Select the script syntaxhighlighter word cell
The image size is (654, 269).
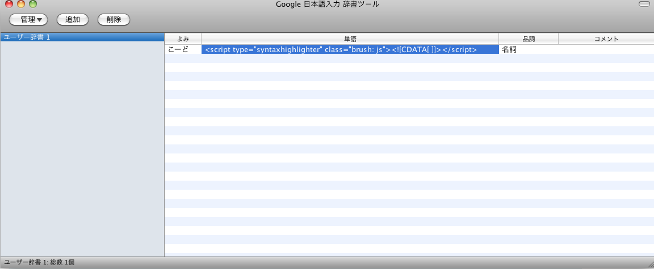[350, 49]
